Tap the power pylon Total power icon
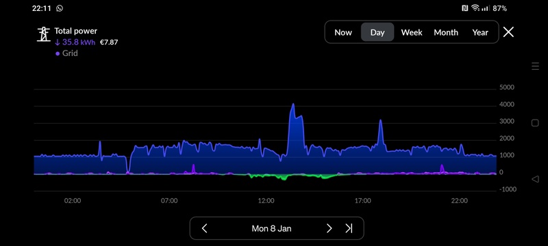 pos(44,34)
